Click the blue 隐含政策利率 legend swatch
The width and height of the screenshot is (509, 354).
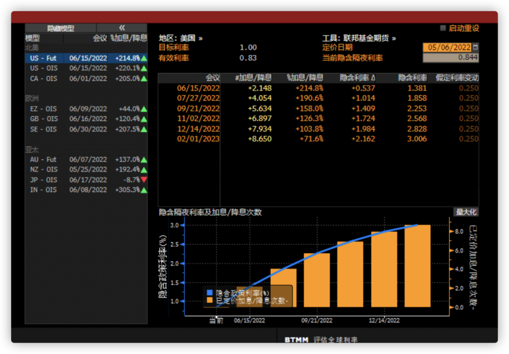point(210,293)
